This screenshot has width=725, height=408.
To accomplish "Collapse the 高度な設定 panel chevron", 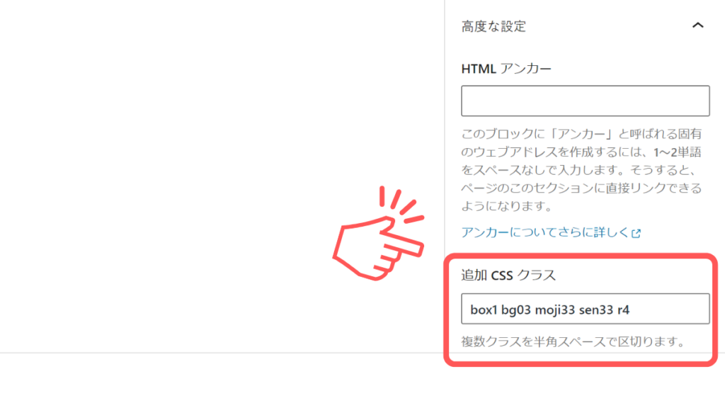I will click(697, 26).
